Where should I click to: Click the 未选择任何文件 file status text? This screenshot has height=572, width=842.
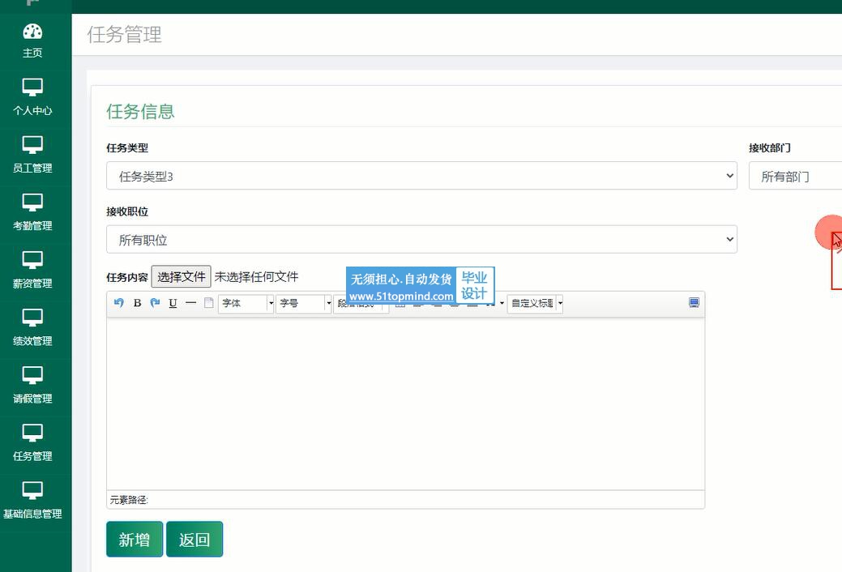tap(256, 276)
